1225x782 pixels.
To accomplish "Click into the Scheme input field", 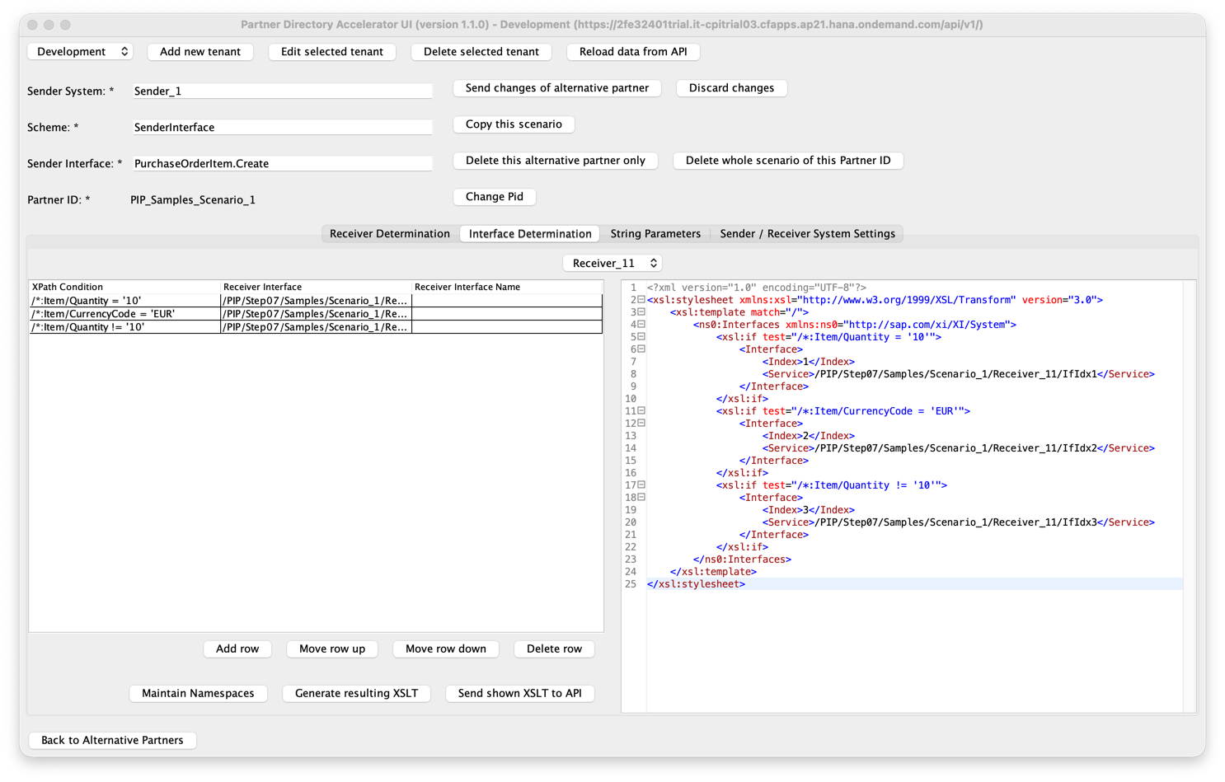I will tap(282, 127).
